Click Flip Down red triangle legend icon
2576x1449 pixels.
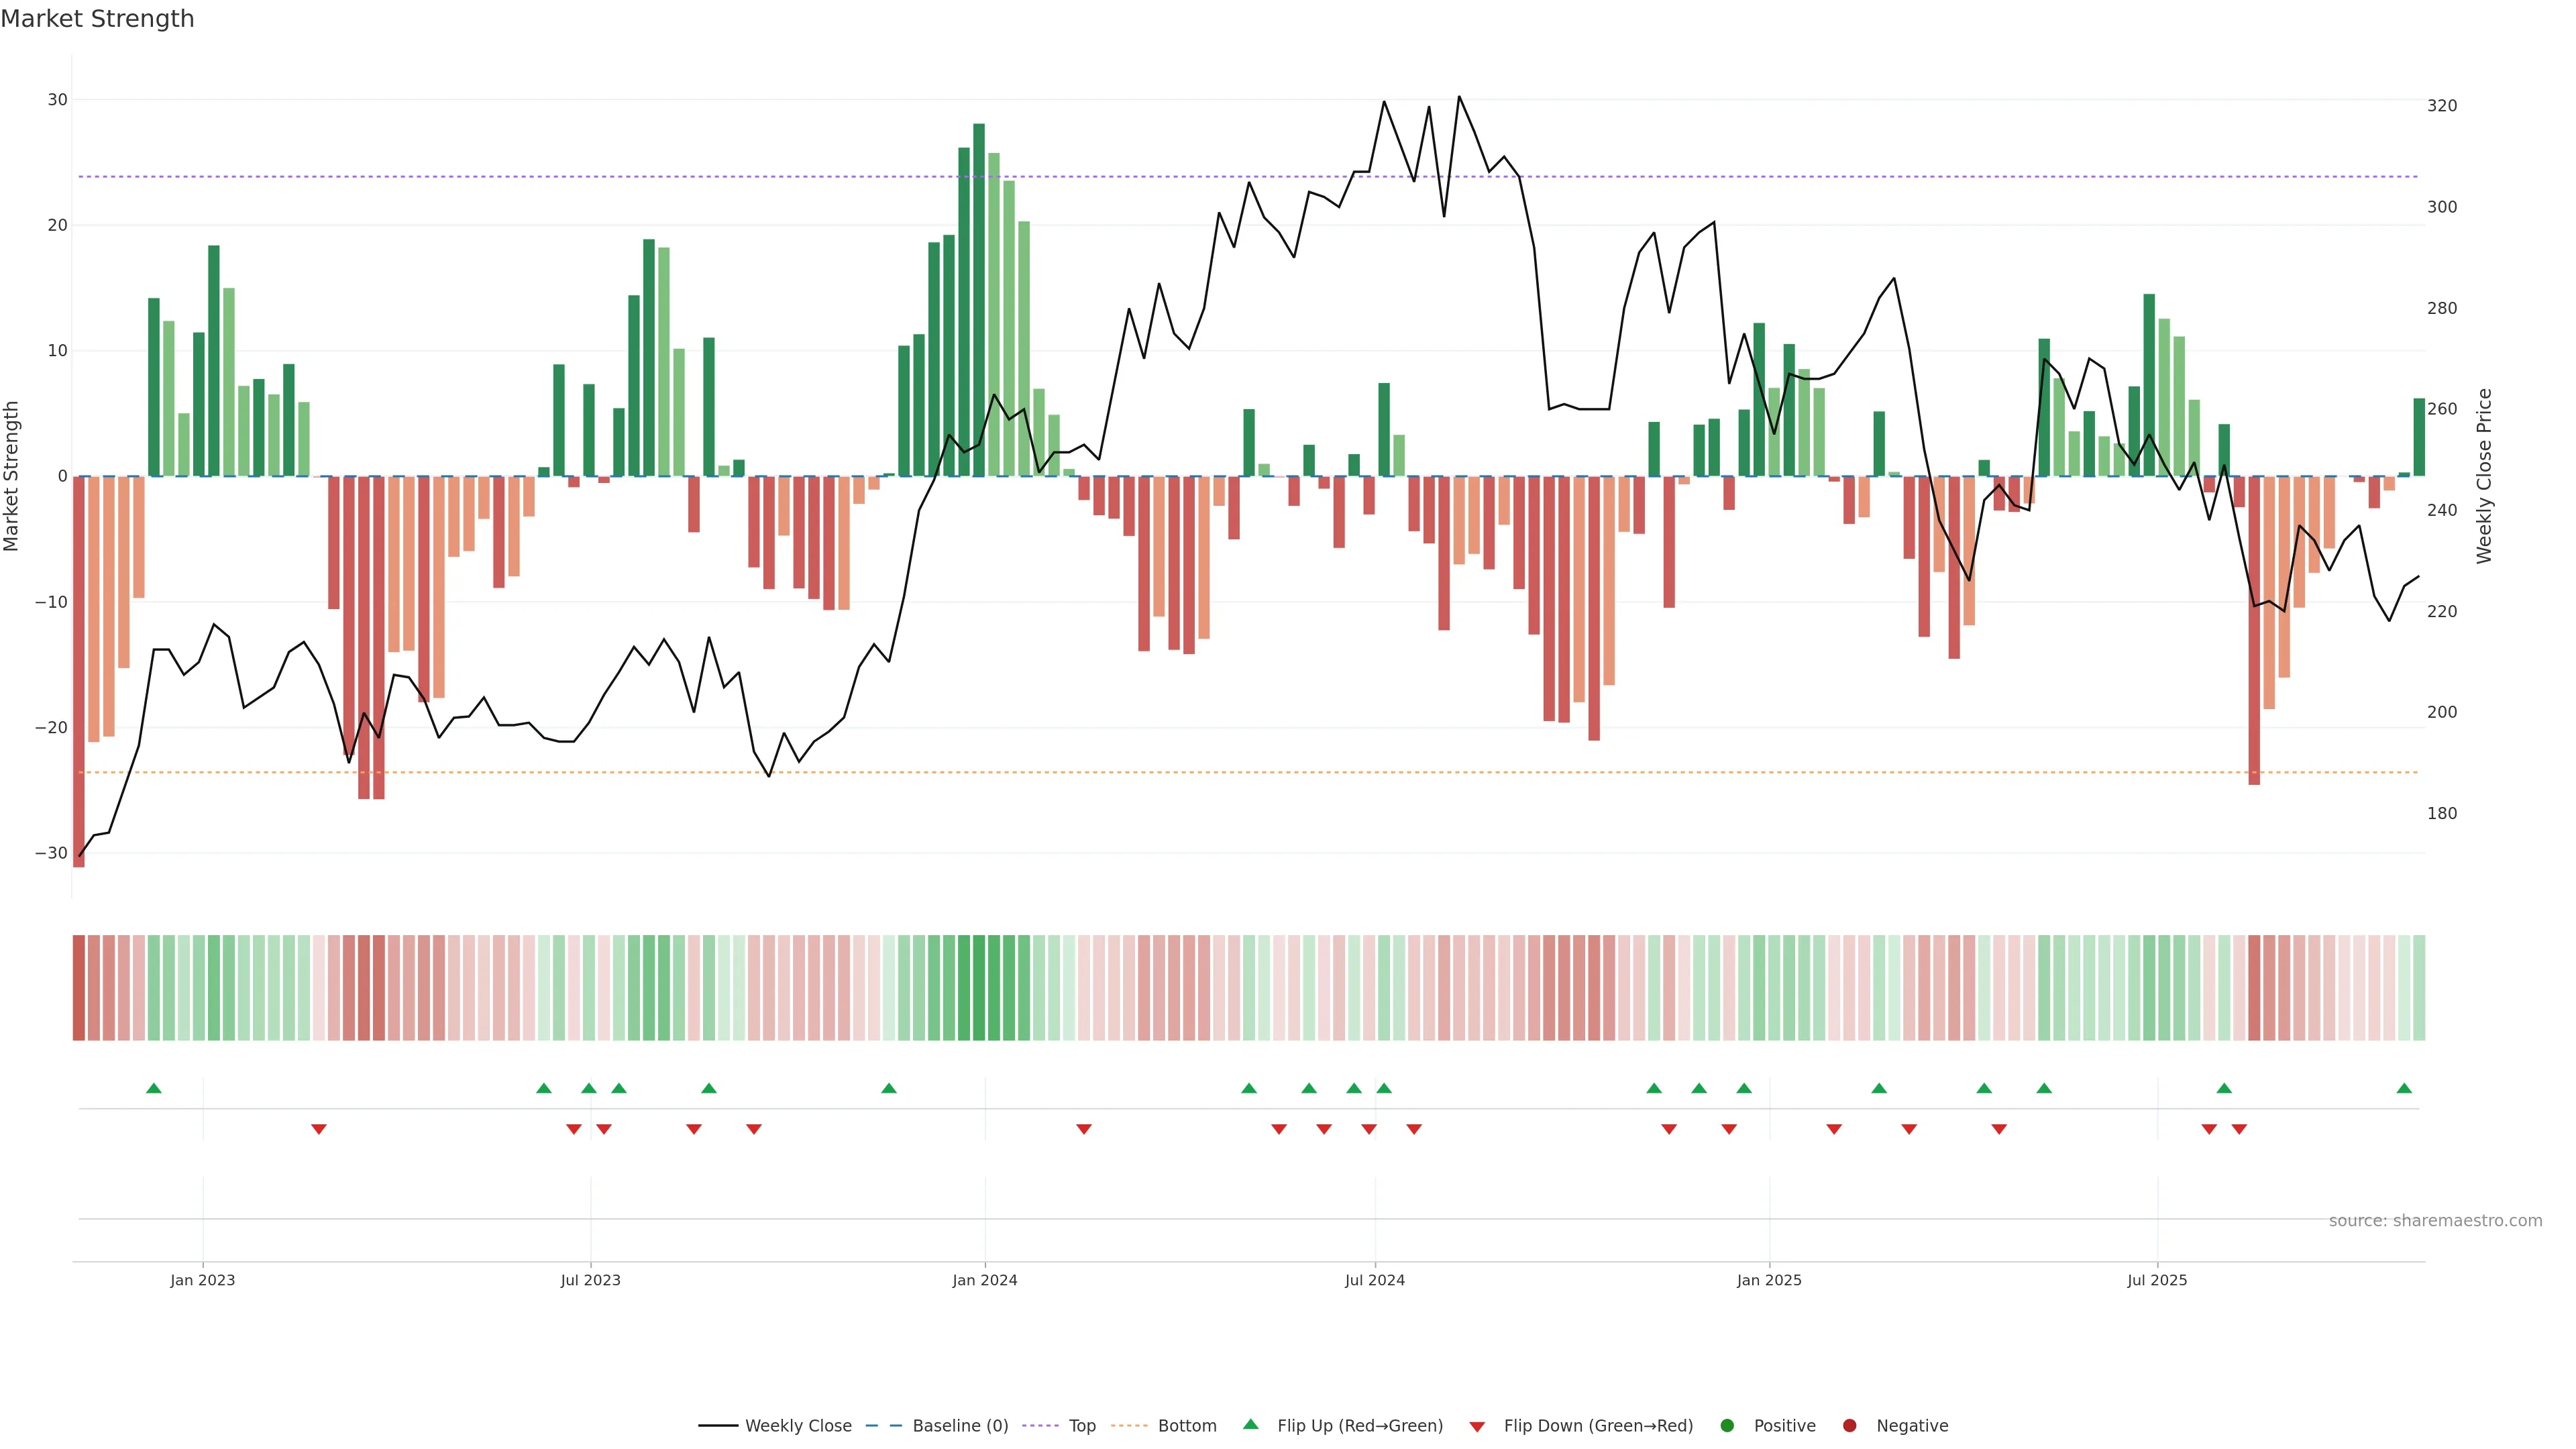point(1477,1427)
